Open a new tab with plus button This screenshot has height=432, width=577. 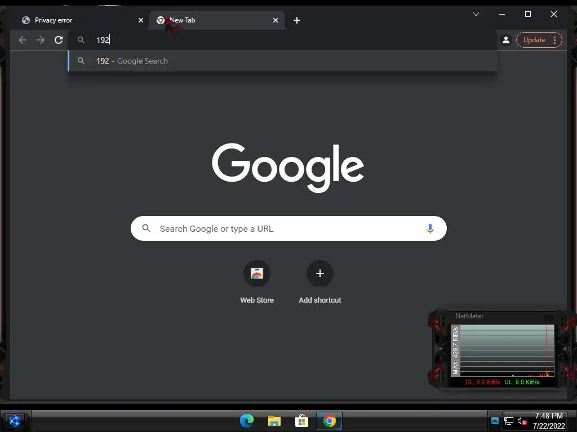coord(297,20)
